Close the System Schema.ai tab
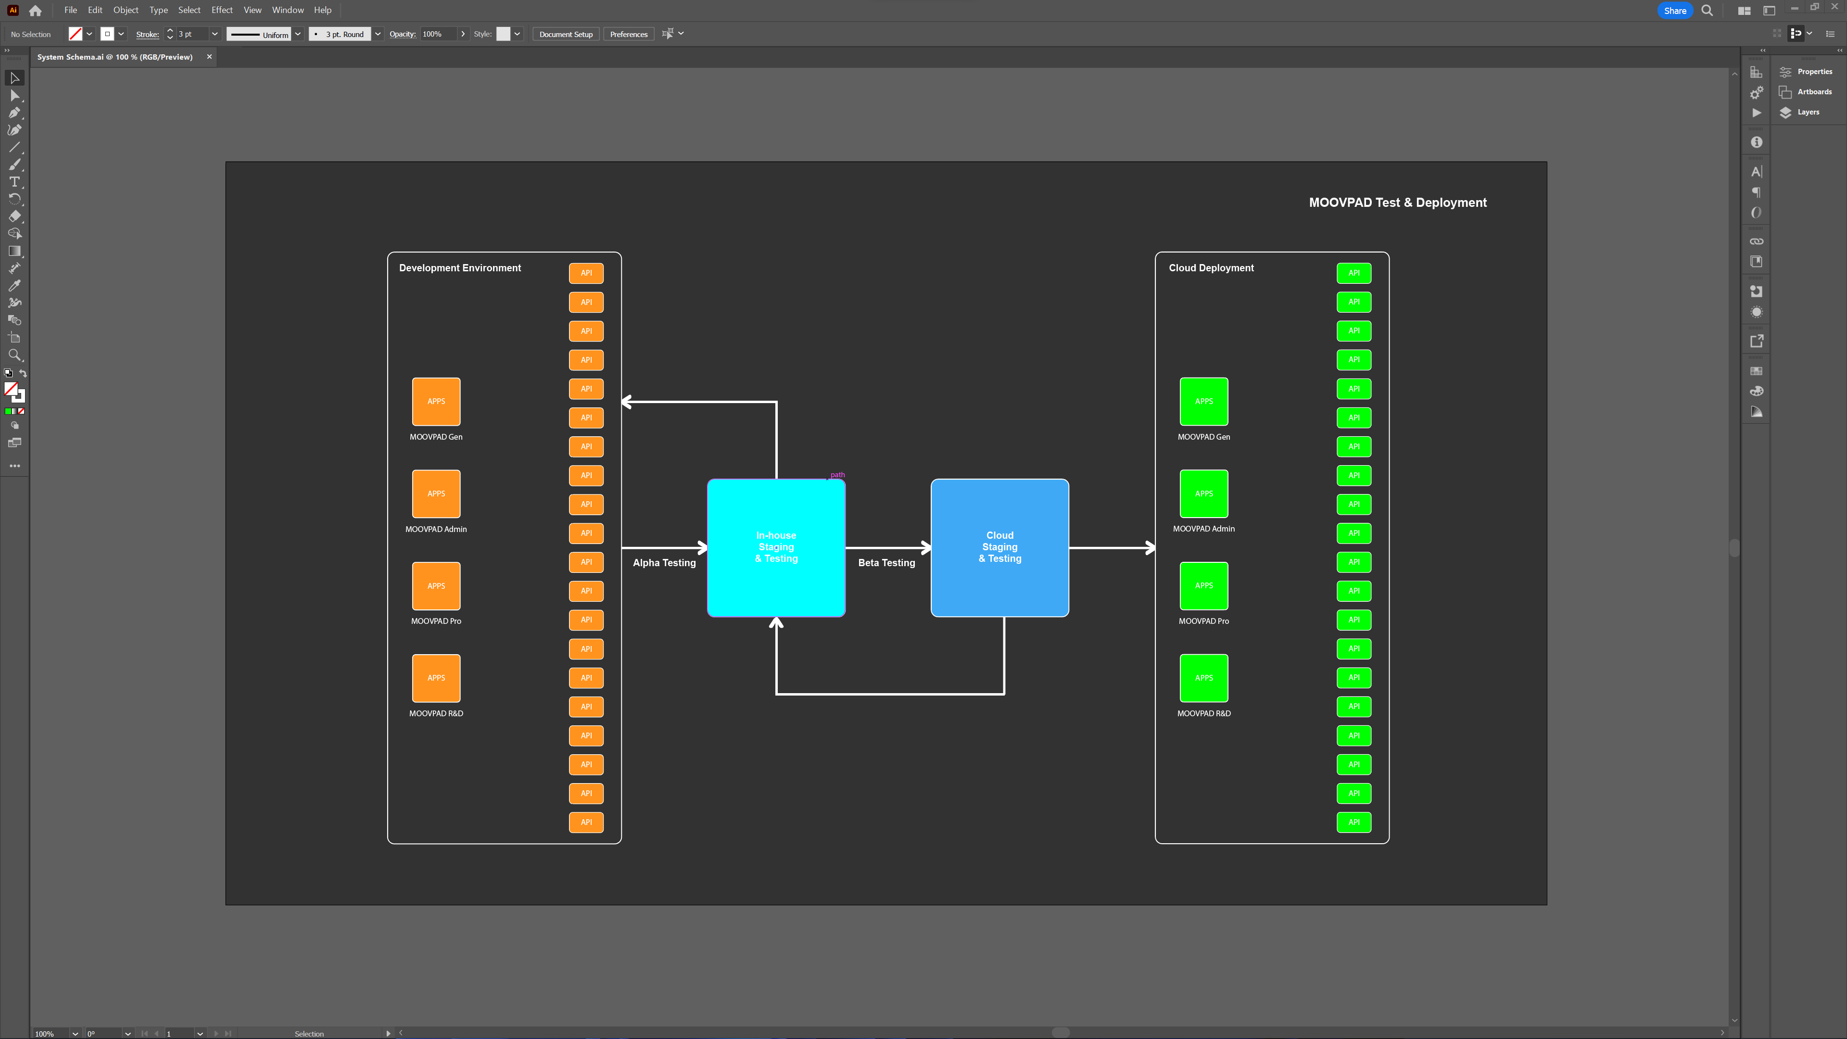 (x=209, y=57)
